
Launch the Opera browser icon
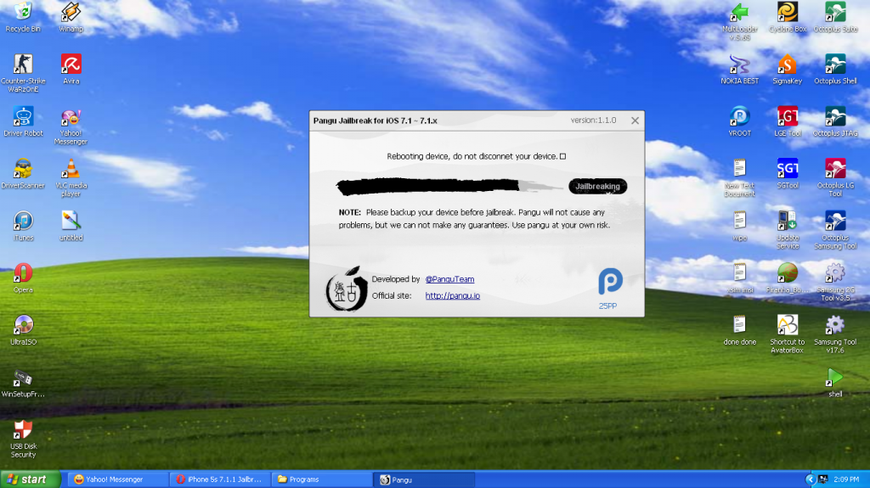tap(23, 272)
